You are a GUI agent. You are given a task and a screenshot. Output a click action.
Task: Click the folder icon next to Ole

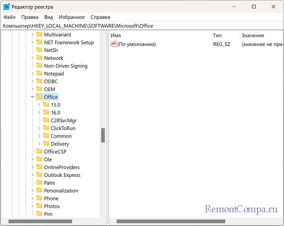[x=39, y=159]
